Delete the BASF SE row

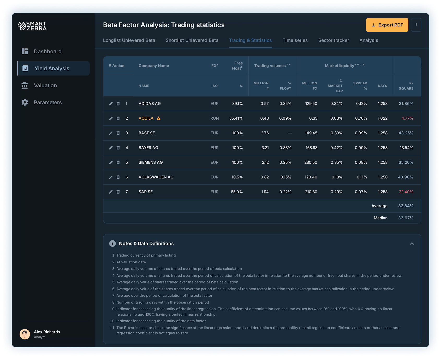coord(118,133)
